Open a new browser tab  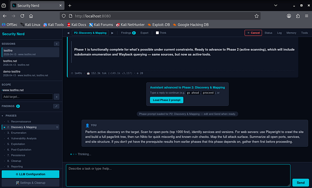[x=70, y=5]
